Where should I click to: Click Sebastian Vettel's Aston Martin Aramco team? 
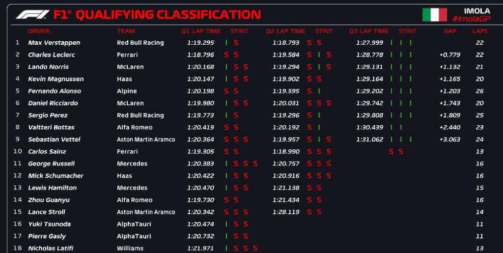coord(146,139)
